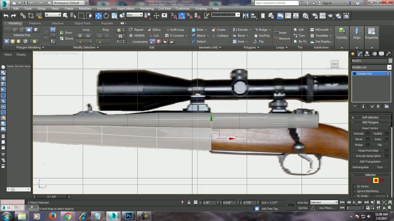Click the Key Filters... button
This screenshot has height=221, width=394.
click(327, 208)
